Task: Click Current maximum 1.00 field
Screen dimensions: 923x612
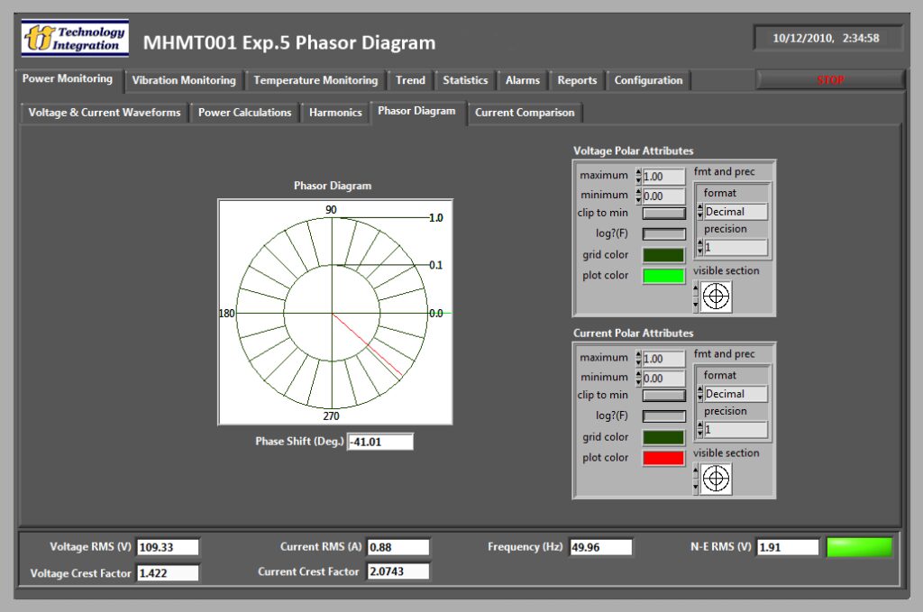Action: [664, 359]
